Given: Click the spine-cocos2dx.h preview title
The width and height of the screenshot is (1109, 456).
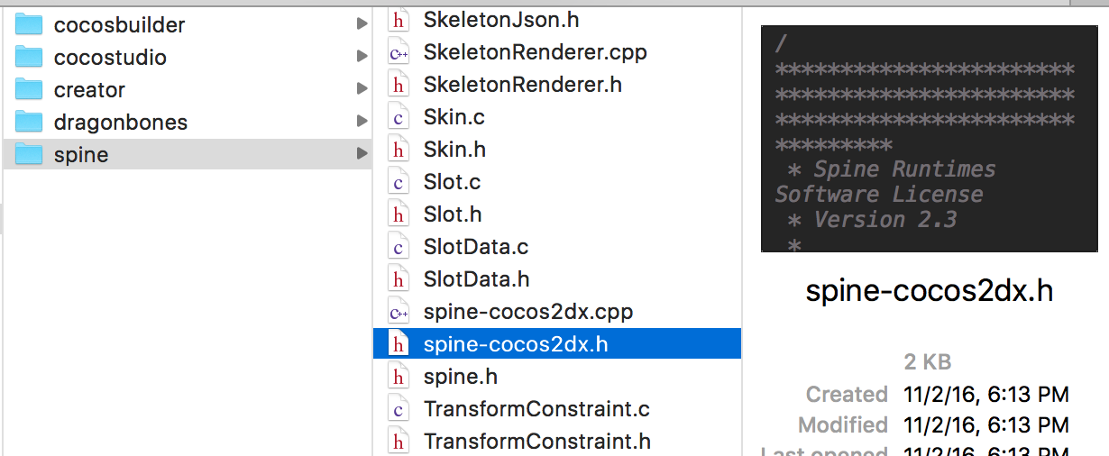Looking at the screenshot, I should click(930, 292).
